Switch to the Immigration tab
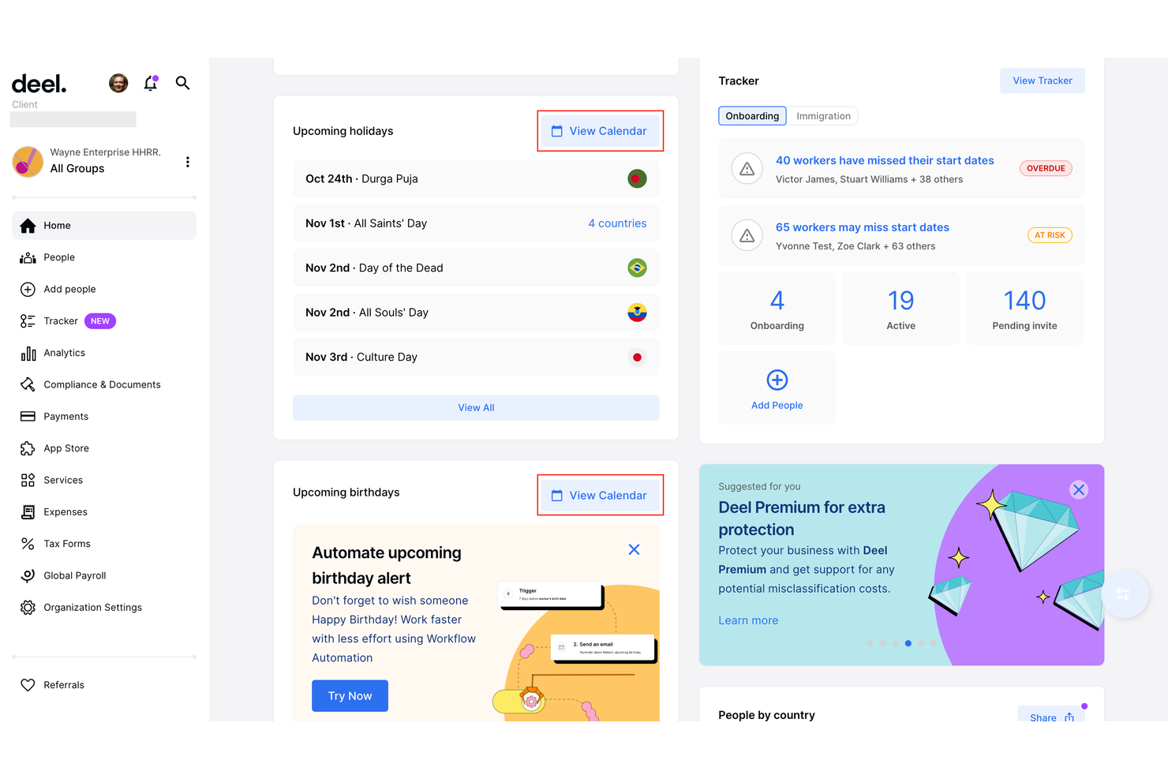The width and height of the screenshot is (1168, 779). 824,115
